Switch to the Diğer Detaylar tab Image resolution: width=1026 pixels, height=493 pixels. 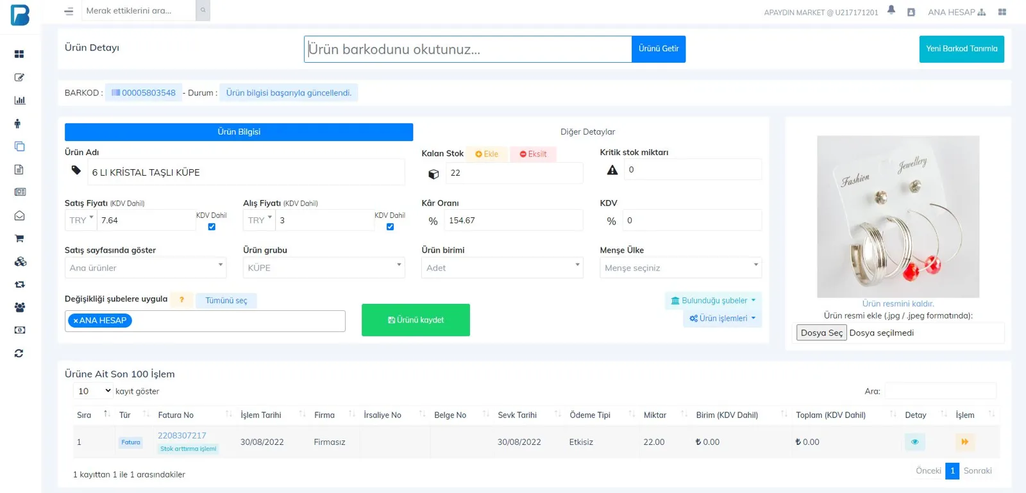coord(587,132)
